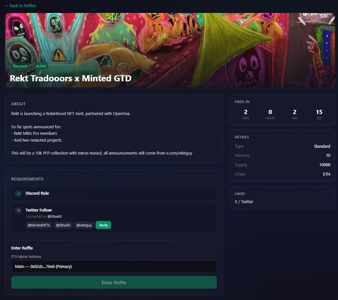This screenshot has width=338, height=300.
Task: Click the Chain value ETH
Action: click(x=327, y=174)
